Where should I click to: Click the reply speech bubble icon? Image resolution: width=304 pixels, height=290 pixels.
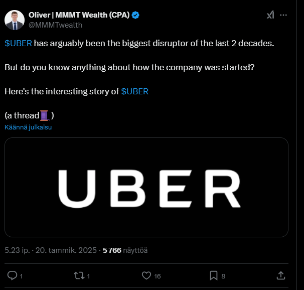(13, 275)
